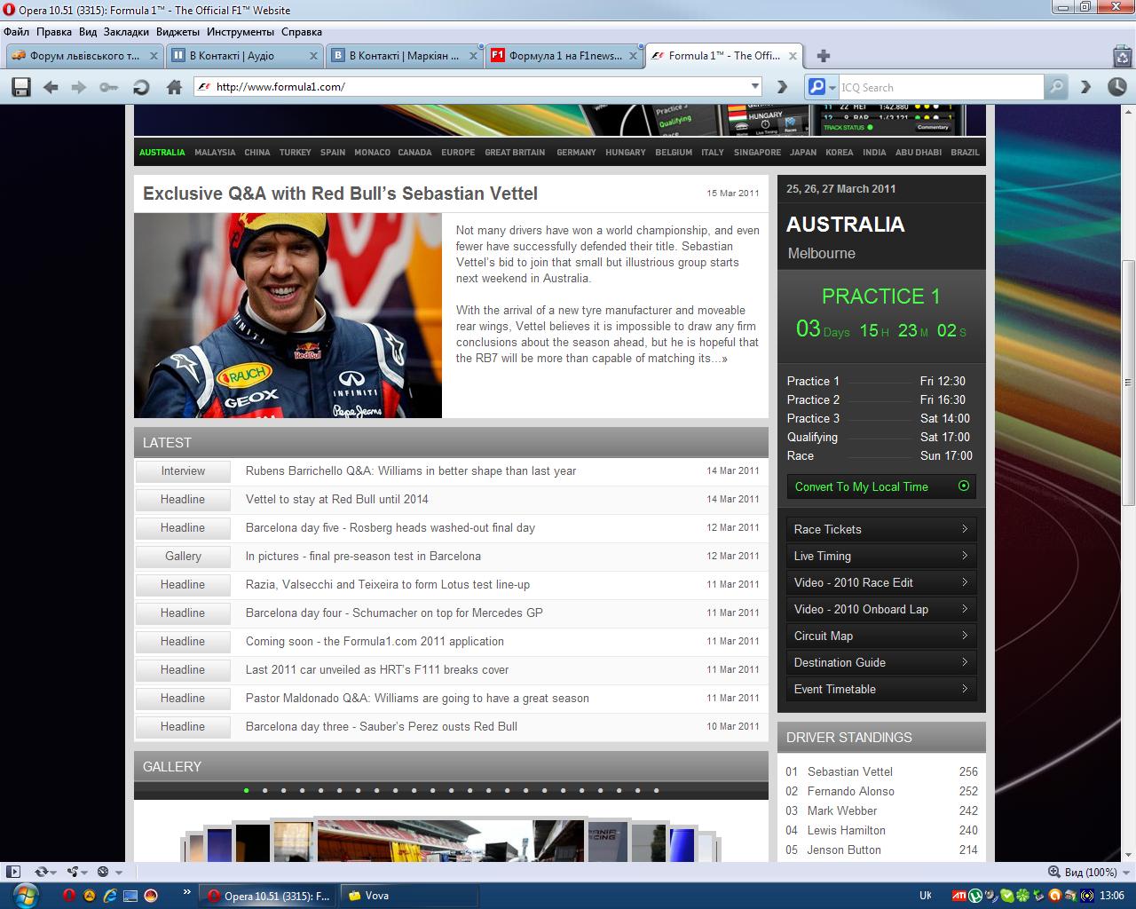Click the password wand key icon
Image resolution: width=1136 pixels, height=909 pixels.
(108, 87)
